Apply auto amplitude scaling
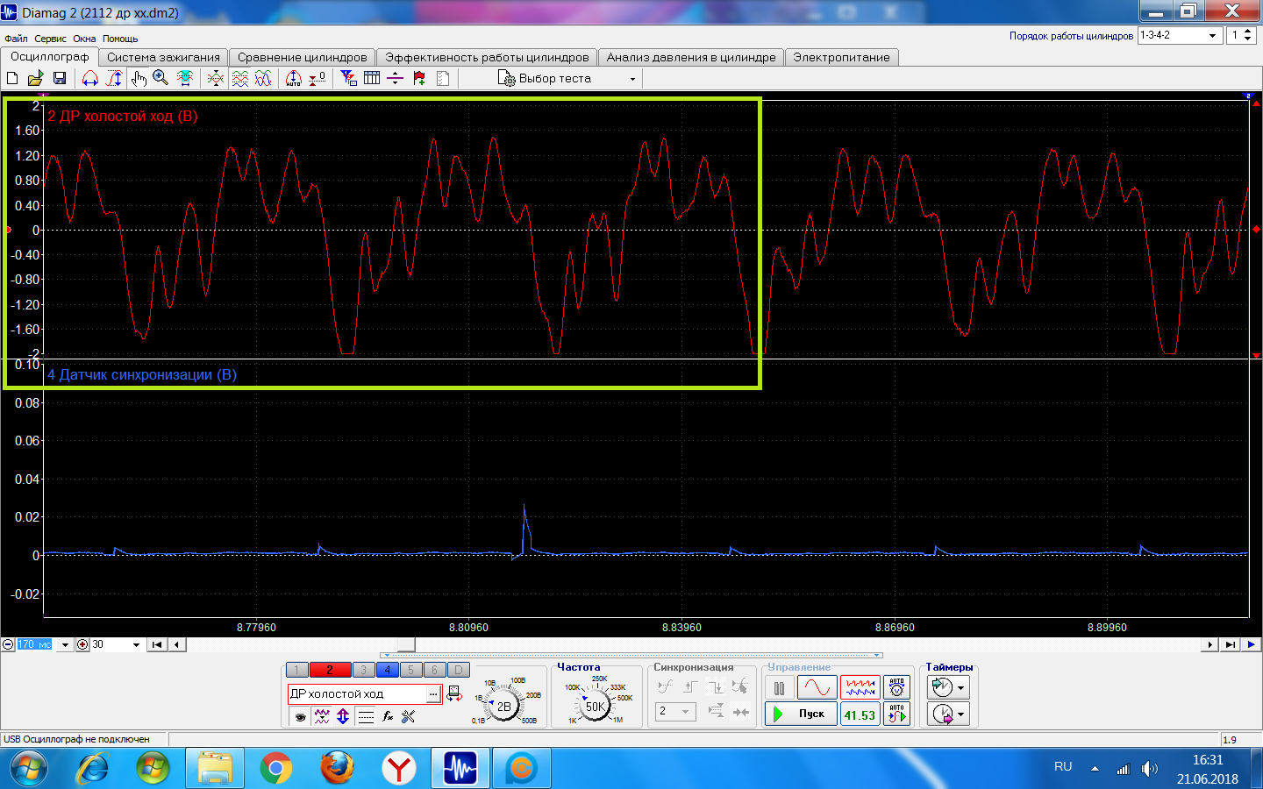 click(x=294, y=79)
